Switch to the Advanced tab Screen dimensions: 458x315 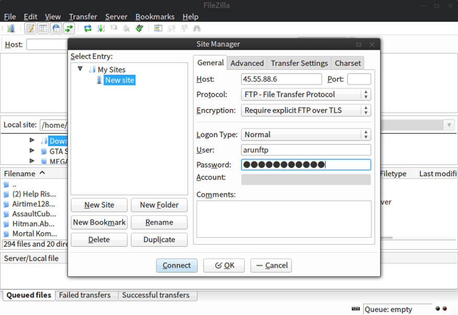[247, 63]
